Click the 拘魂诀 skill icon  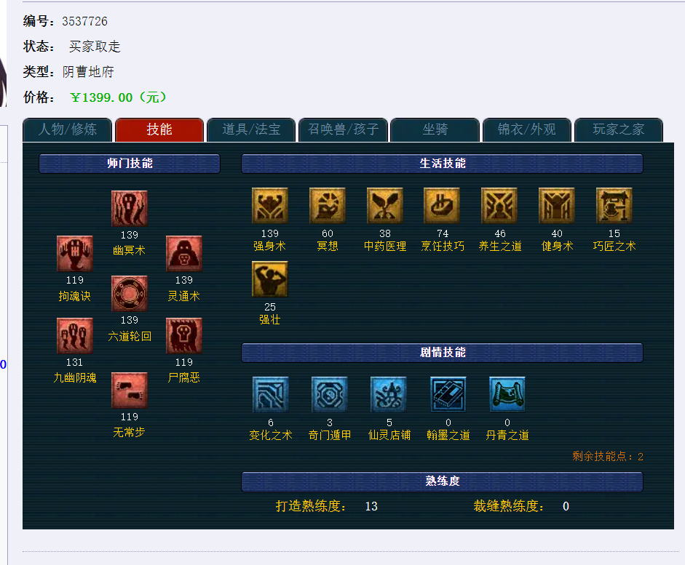75,254
